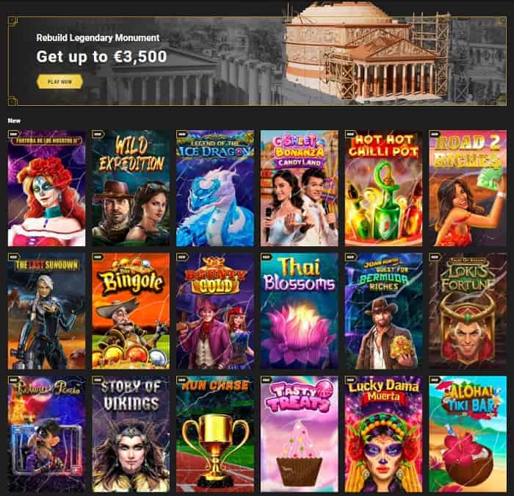Click the New category heading

pyautogui.click(x=14, y=121)
